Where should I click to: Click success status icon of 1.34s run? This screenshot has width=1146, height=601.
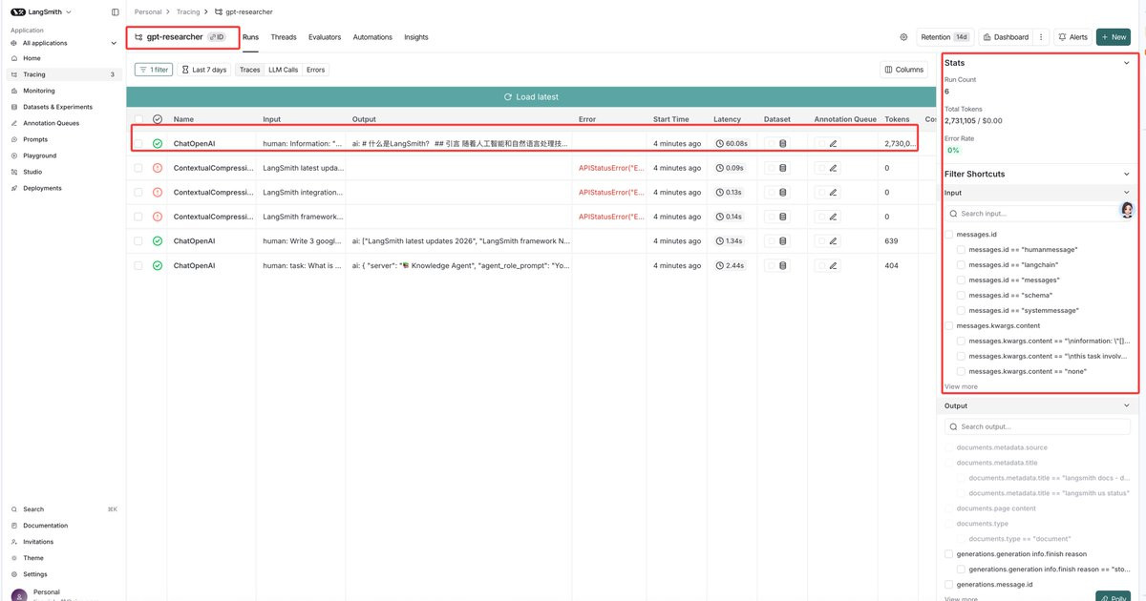click(158, 241)
